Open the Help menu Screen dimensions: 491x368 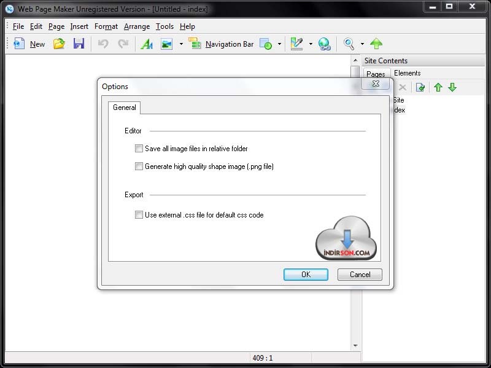[x=187, y=26]
